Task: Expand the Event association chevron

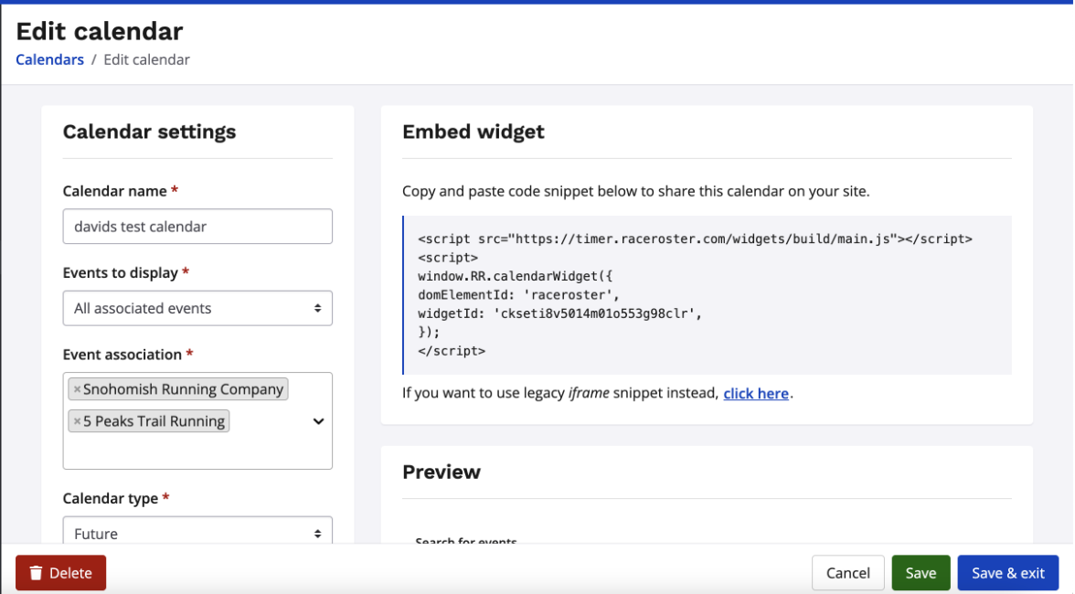Action: pyautogui.click(x=318, y=421)
